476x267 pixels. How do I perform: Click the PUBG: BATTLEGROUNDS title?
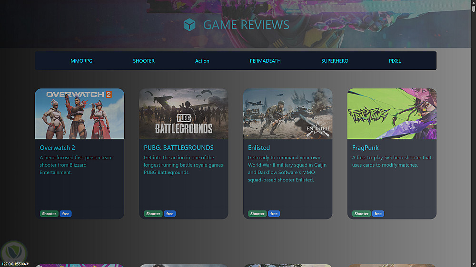click(178, 148)
